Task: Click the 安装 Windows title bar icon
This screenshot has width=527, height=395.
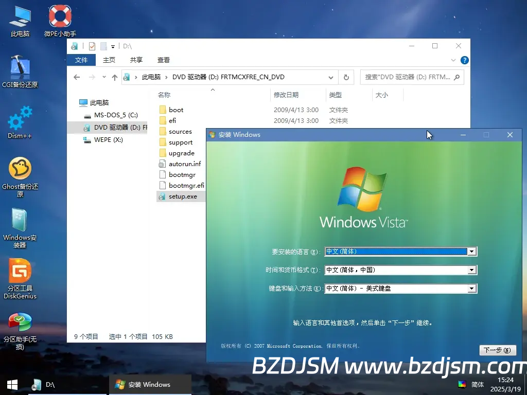Action: [x=212, y=135]
